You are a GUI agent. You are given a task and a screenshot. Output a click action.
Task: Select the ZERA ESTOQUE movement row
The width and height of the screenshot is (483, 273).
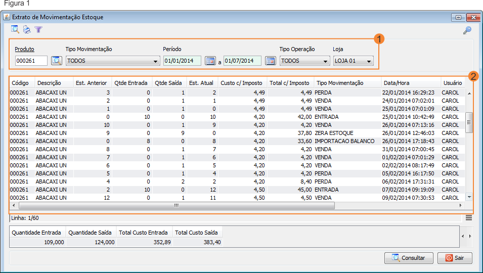[x=237, y=133]
